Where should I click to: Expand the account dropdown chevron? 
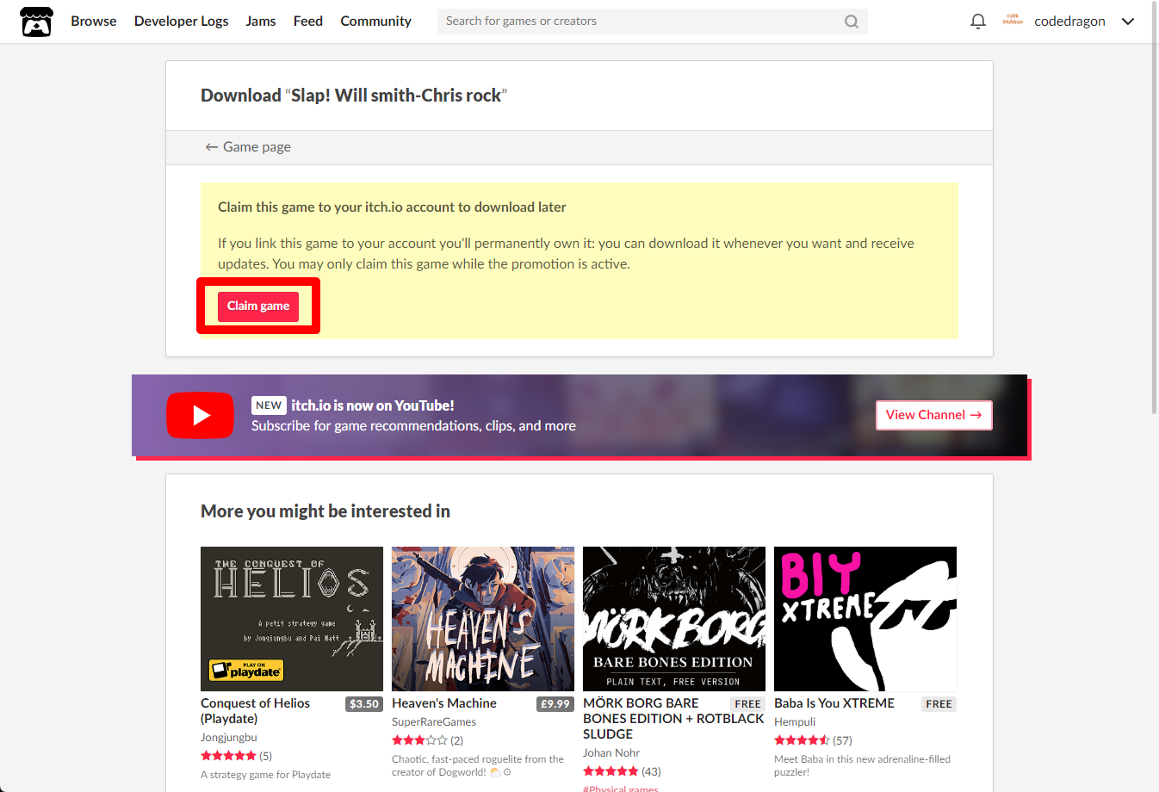pyautogui.click(x=1128, y=22)
